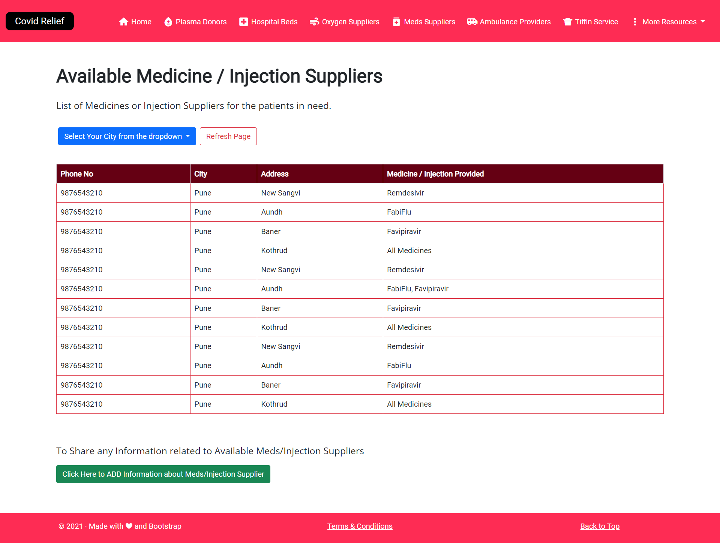Go to Ambulance Providers page
Viewport: 720px width, 543px height.
point(515,22)
